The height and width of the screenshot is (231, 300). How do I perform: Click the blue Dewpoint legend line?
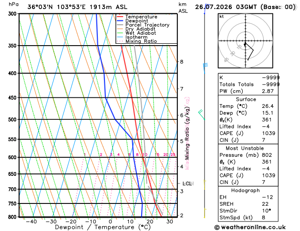tap(120, 20)
